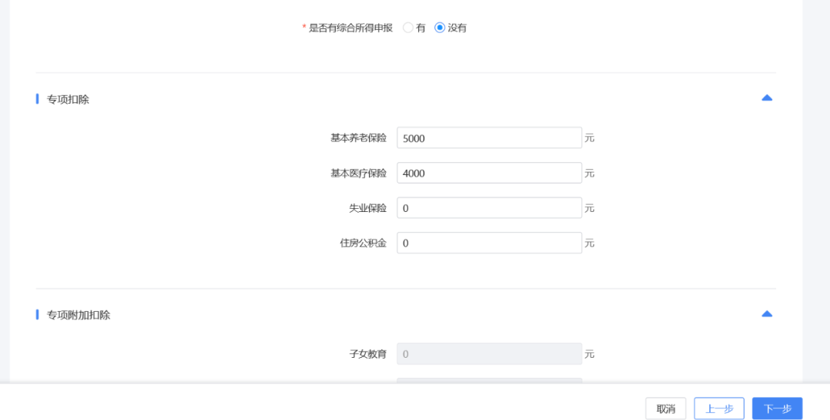Select the 有 radio option
Image resolution: width=830 pixels, height=420 pixels.
pyautogui.click(x=408, y=28)
